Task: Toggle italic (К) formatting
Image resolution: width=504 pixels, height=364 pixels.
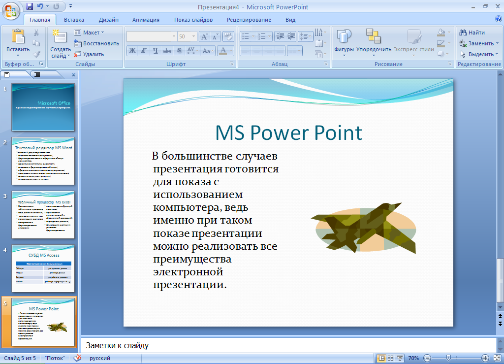Action: click(x=144, y=50)
